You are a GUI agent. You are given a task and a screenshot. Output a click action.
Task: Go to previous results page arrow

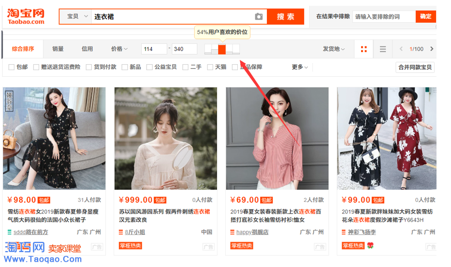pos(401,49)
